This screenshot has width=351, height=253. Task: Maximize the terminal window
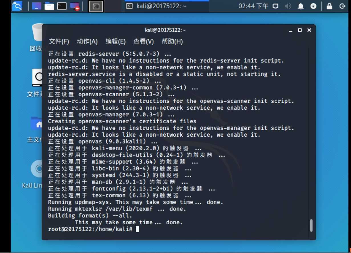tap(300, 30)
